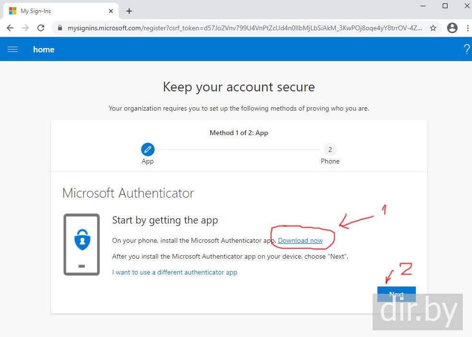The image size is (472, 337).
Task: Click the Phone step 2 circle
Action: [x=330, y=150]
